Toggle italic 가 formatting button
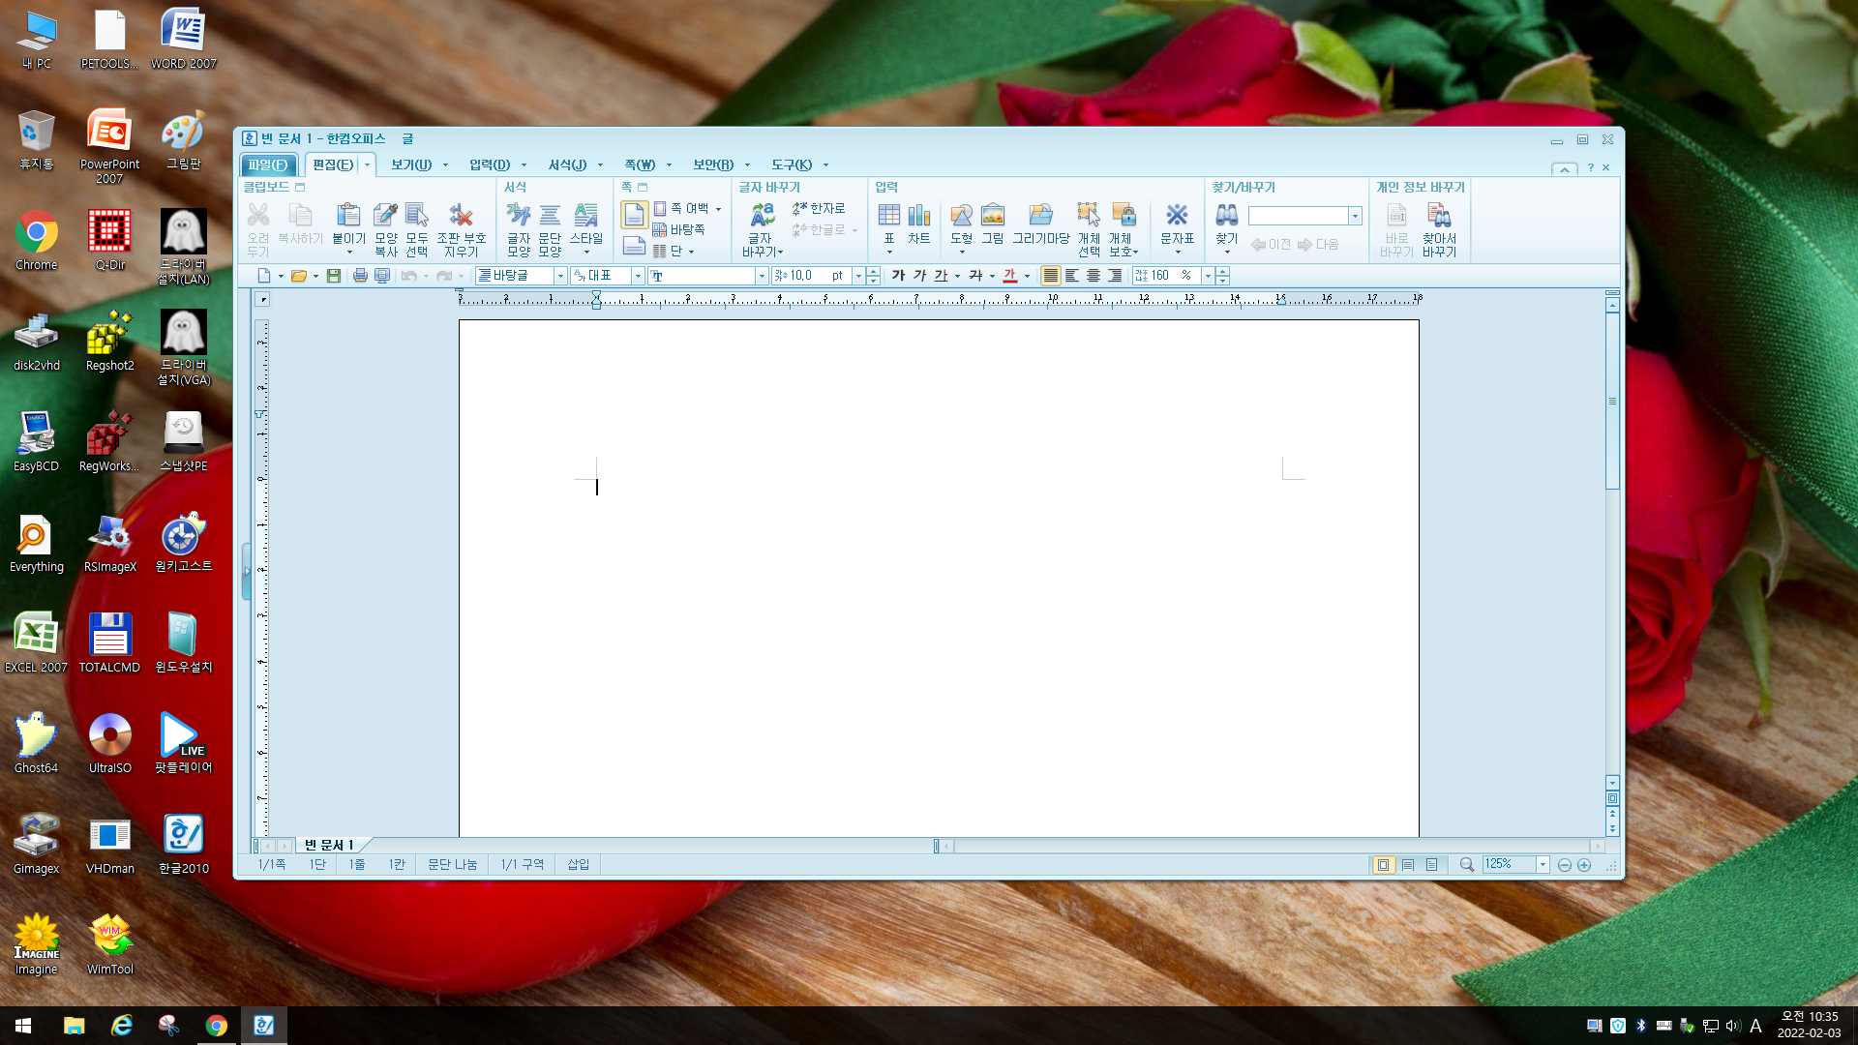Viewport: 1858px width, 1045px height. (x=919, y=276)
